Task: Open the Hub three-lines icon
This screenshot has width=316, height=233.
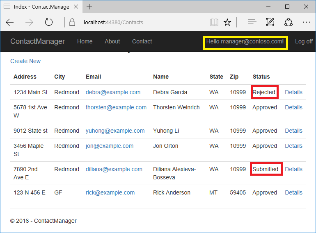Action: 252,22
